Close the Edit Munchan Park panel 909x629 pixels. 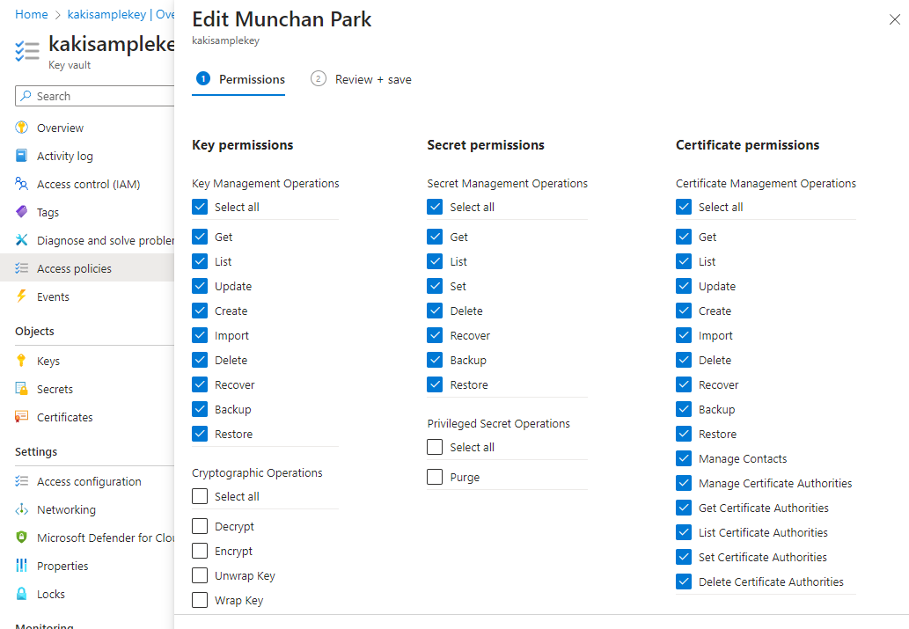click(895, 19)
